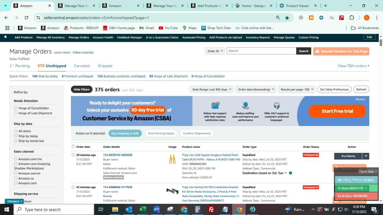Image resolution: width=383 pixels, height=215 pixels.
Task: Click Start Free trial button
Action: pyautogui.click(x=337, y=111)
